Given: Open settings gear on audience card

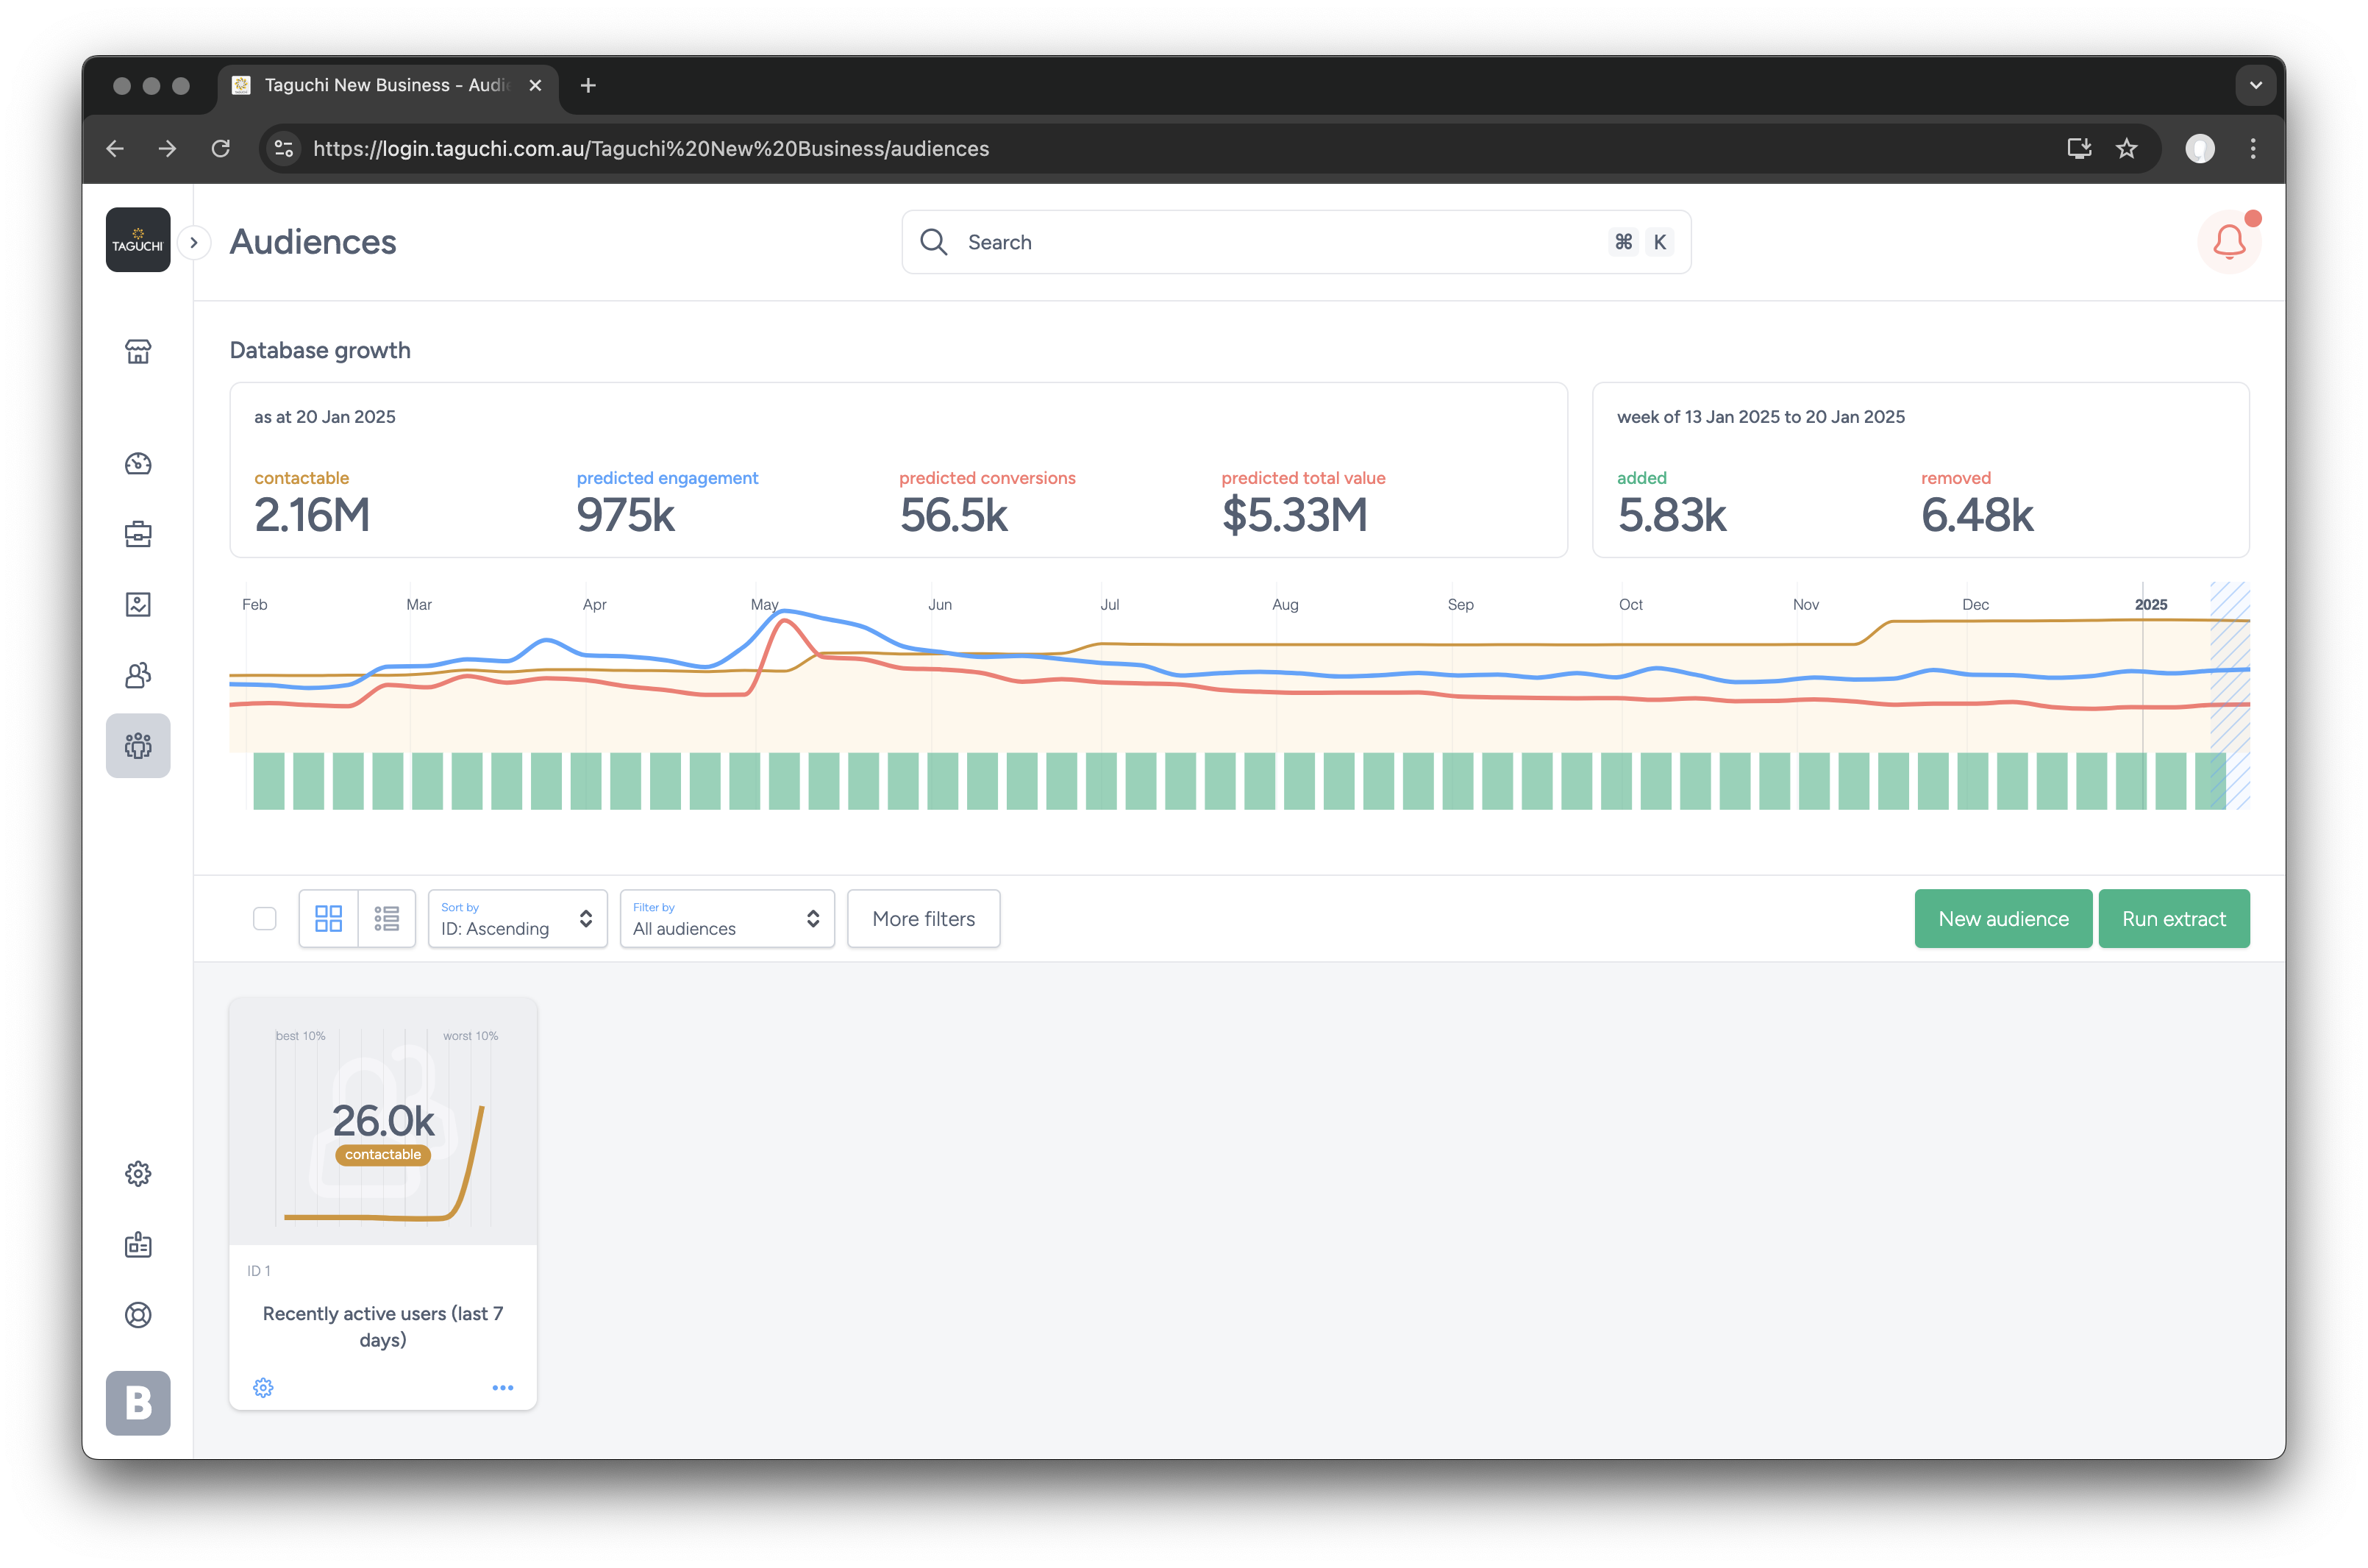Looking at the screenshot, I should (x=263, y=1387).
